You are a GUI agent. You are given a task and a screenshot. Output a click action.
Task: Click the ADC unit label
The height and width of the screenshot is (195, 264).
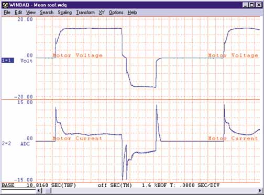(25, 144)
